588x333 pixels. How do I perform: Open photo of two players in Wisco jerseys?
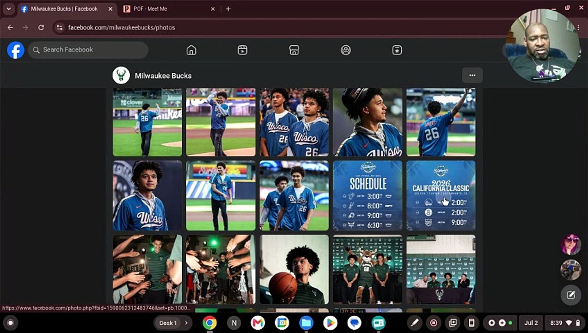(294, 122)
